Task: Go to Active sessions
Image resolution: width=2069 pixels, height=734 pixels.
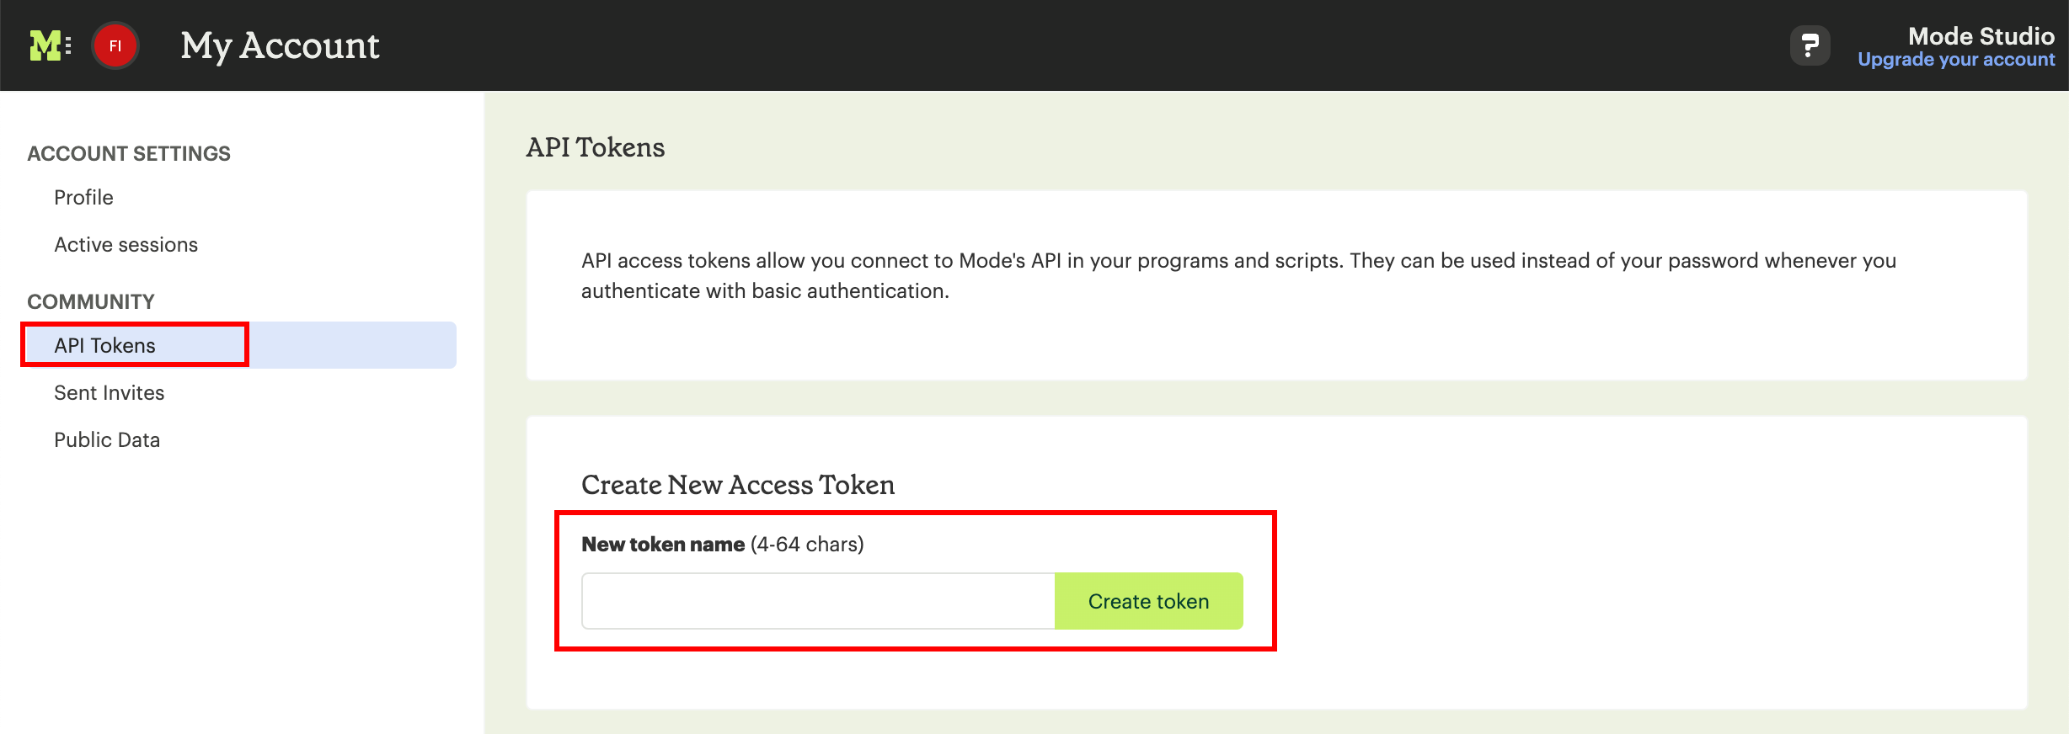Action: point(126,244)
